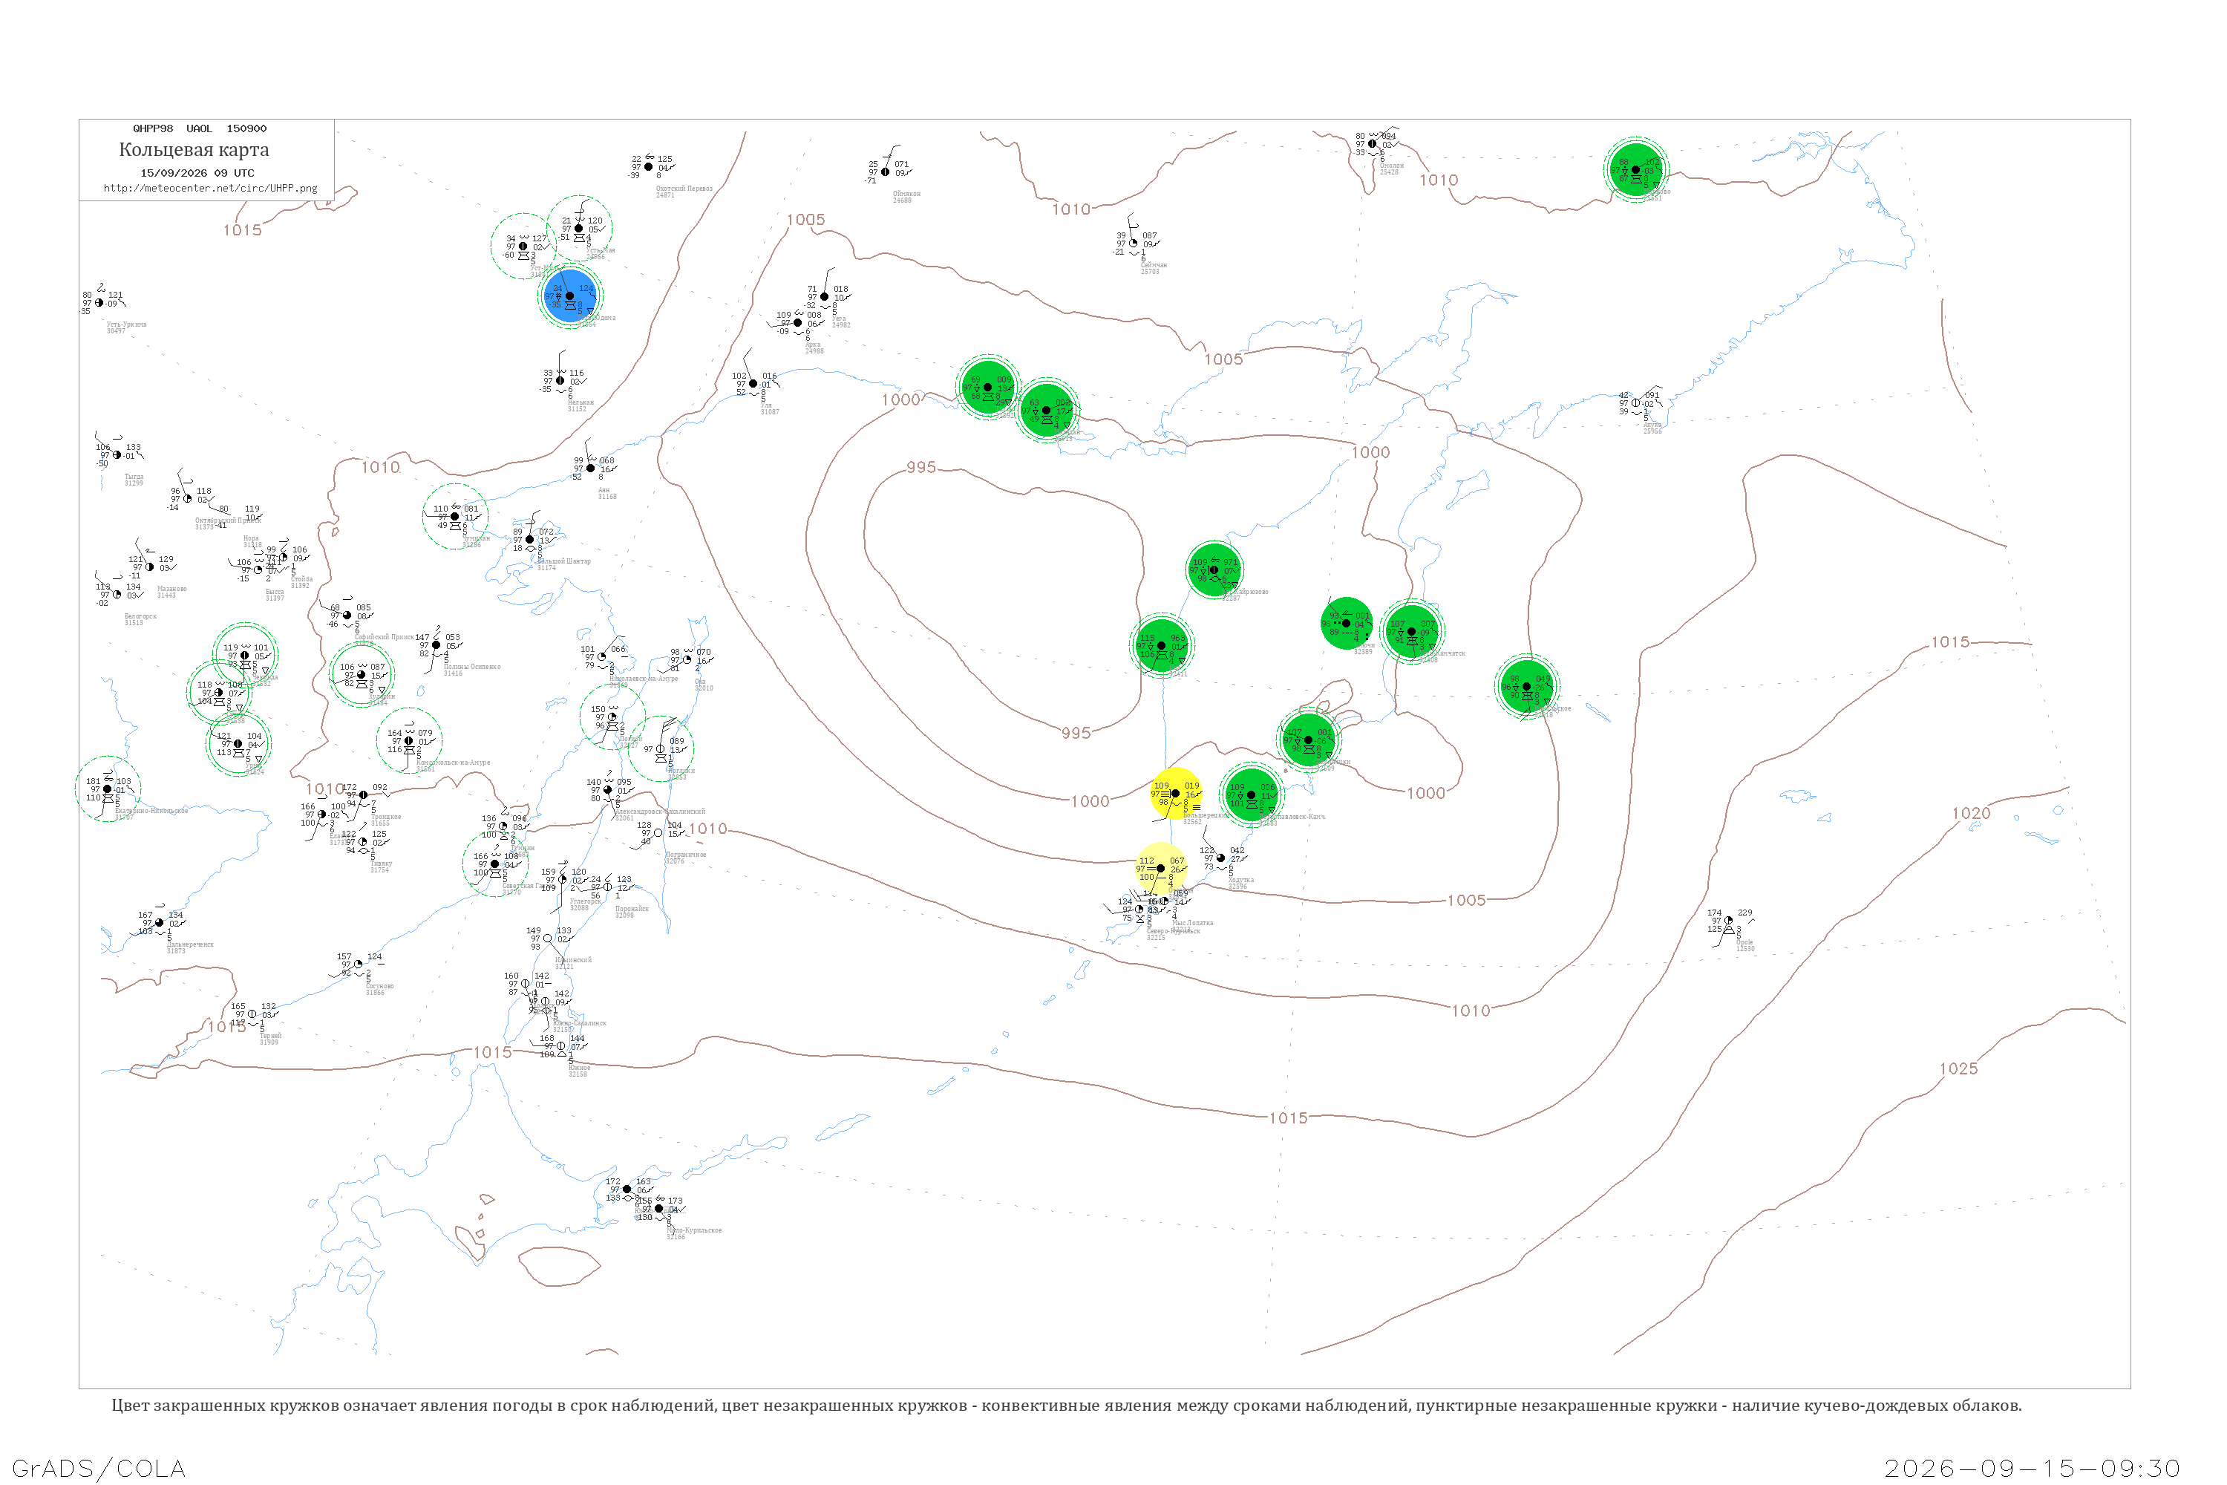Select the green Никольское station marker
This screenshot has width=2227, height=1485.
pyautogui.click(x=1526, y=685)
